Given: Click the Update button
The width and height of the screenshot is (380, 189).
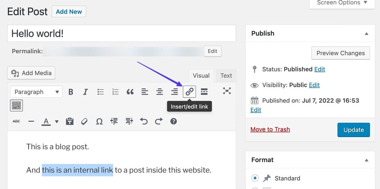Looking at the screenshot, I should (354, 130).
